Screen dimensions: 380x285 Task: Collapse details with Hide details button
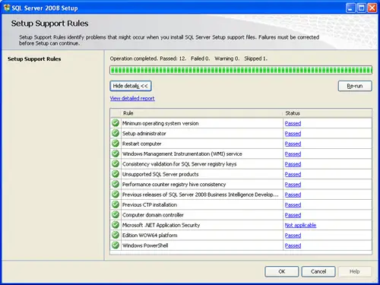click(131, 86)
